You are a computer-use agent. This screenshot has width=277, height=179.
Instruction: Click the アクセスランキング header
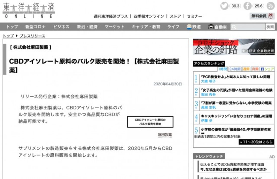click(x=209, y=64)
